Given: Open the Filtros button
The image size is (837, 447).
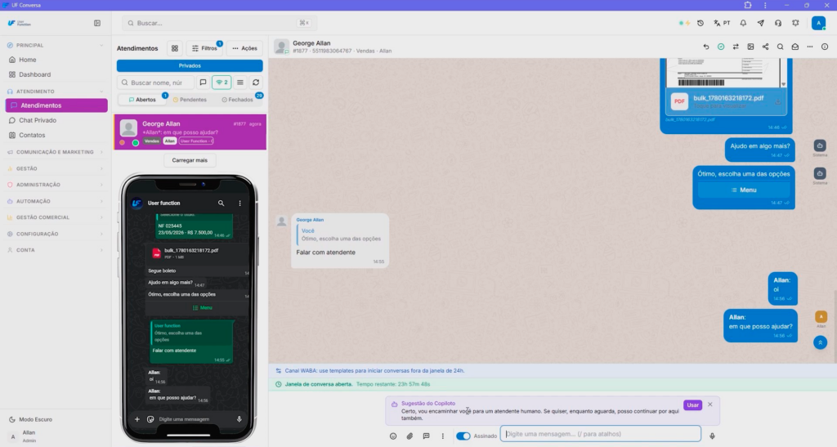Looking at the screenshot, I should point(204,48).
